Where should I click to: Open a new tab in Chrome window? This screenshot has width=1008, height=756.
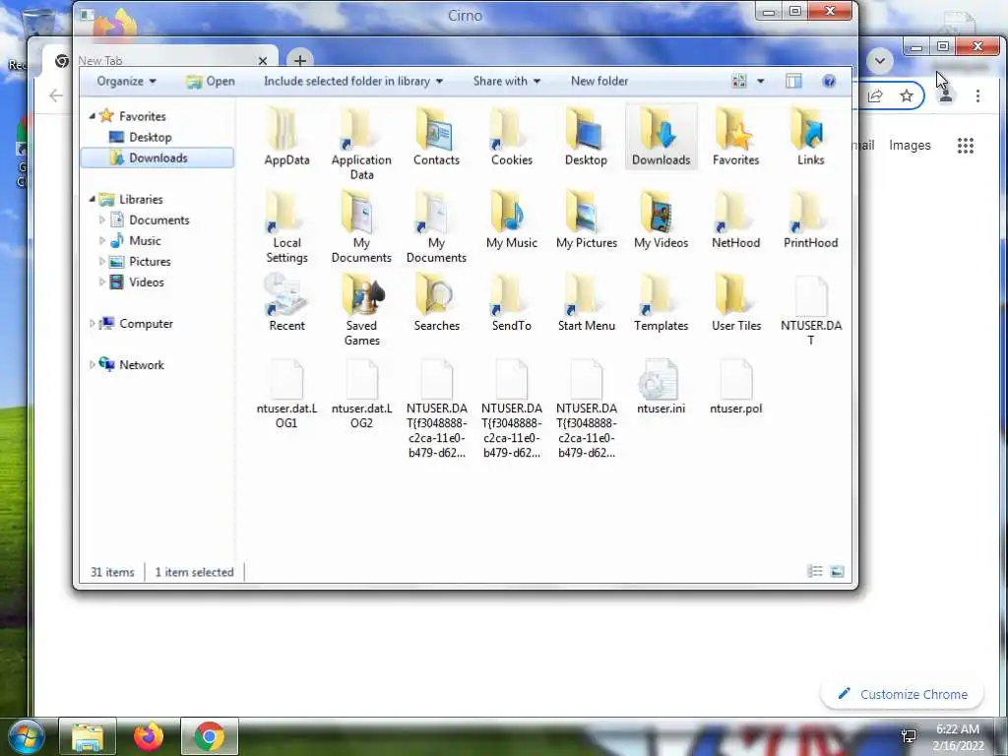click(299, 60)
